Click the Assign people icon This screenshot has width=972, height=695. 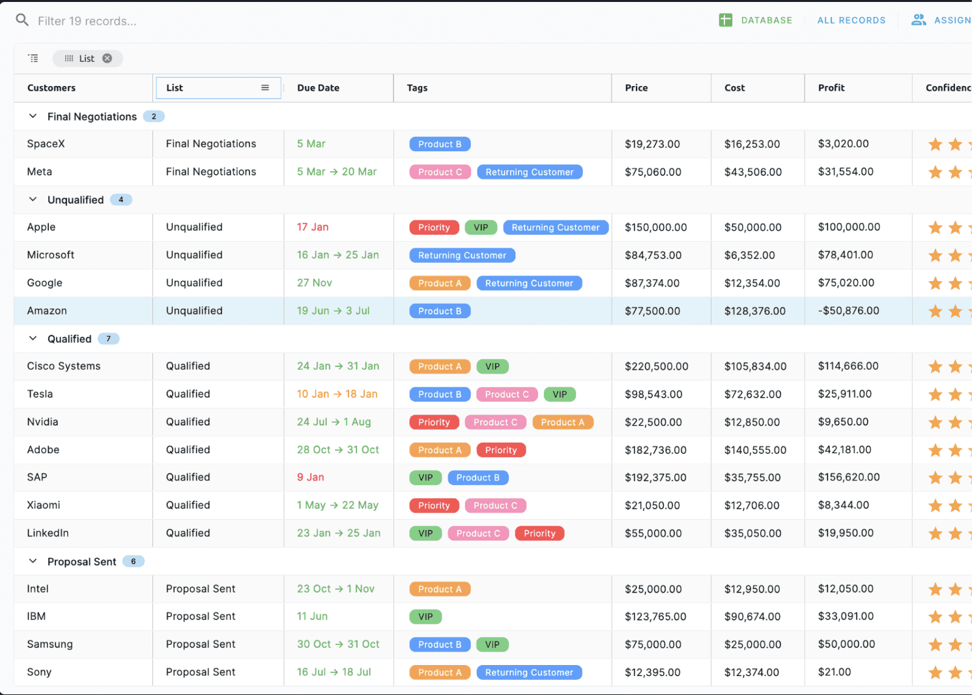919,20
